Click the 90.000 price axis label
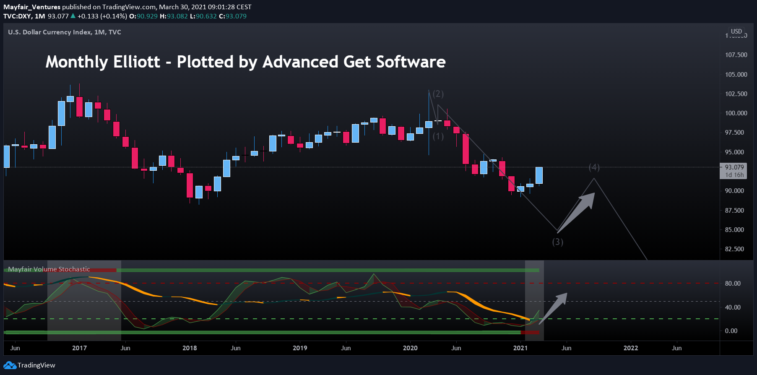This screenshot has height=375, width=757. point(734,191)
